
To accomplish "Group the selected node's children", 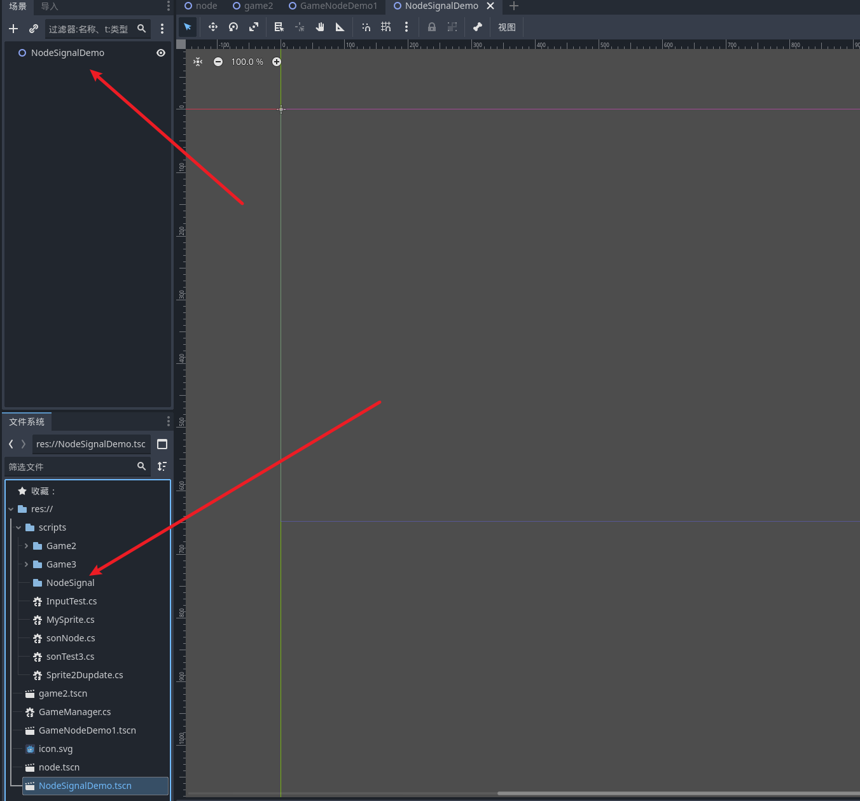I will click(x=452, y=27).
